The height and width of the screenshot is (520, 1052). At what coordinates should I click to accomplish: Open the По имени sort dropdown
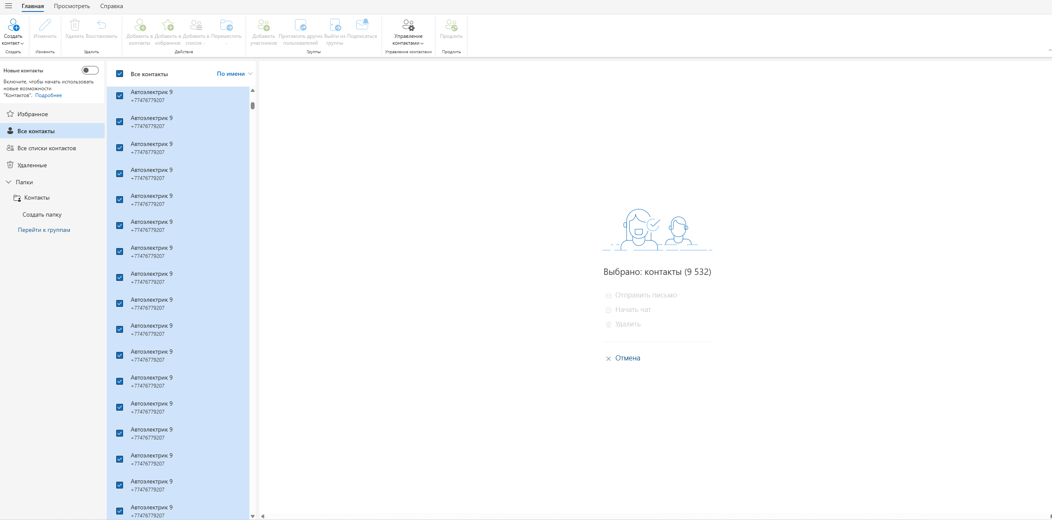[x=235, y=74]
